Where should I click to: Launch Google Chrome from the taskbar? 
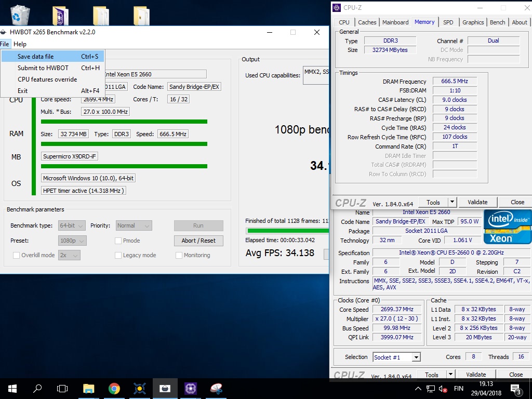click(x=114, y=389)
